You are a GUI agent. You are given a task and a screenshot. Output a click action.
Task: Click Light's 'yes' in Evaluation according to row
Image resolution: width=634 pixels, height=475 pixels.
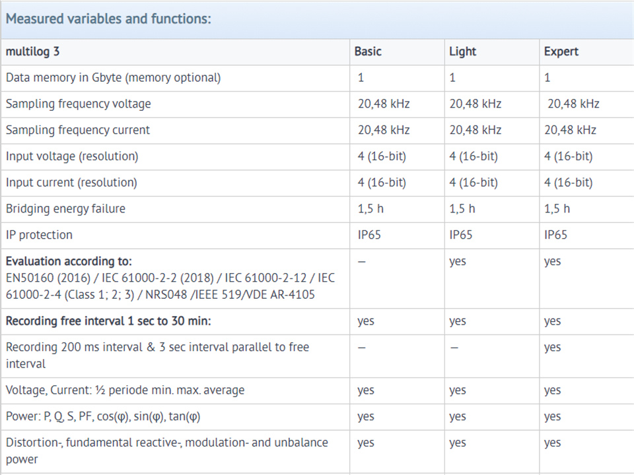pos(458,261)
